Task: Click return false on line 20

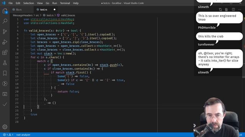Action: tap(68, 91)
